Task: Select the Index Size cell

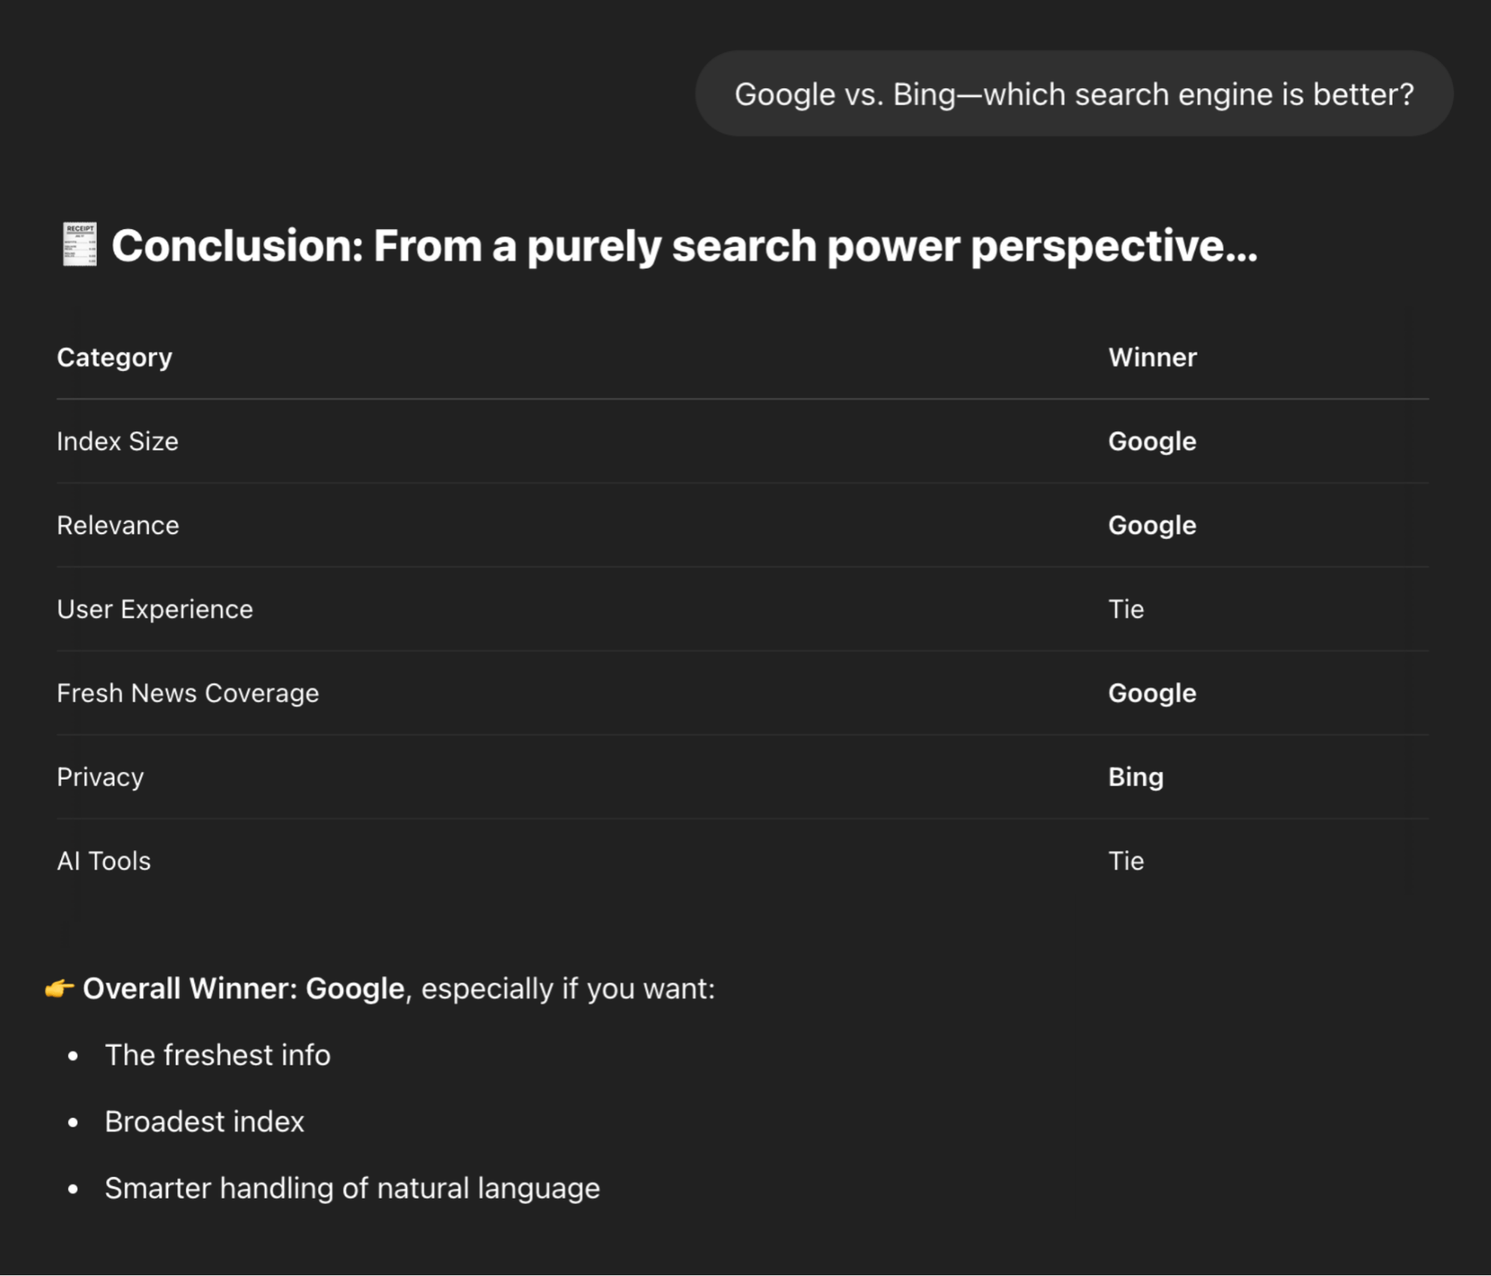Action: (x=118, y=441)
